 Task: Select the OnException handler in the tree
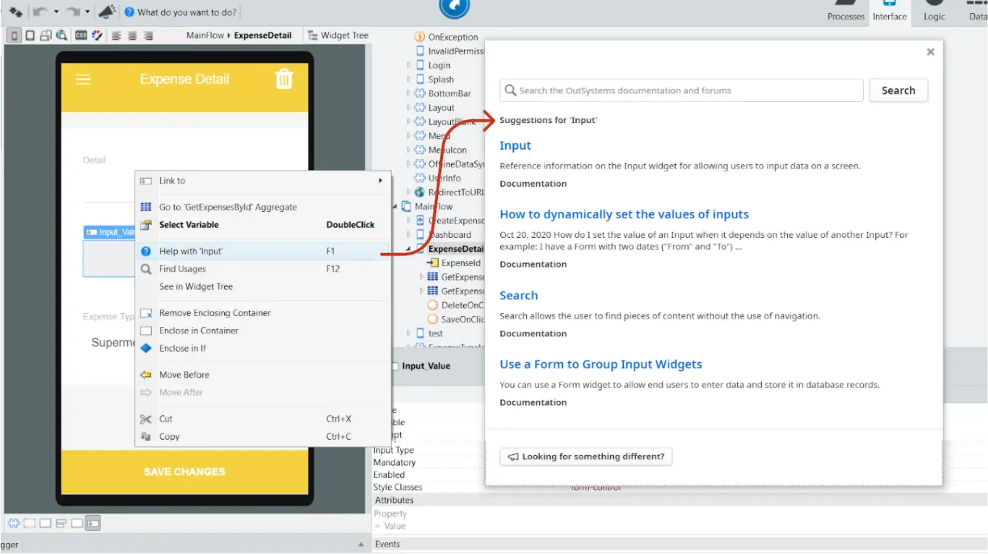[446, 37]
